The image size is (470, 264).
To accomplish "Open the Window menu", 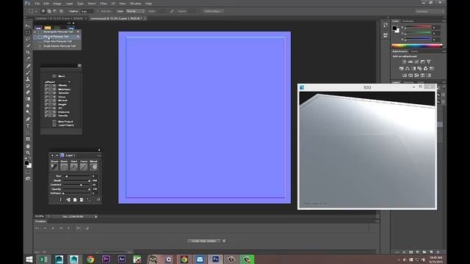I will coord(135,4).
